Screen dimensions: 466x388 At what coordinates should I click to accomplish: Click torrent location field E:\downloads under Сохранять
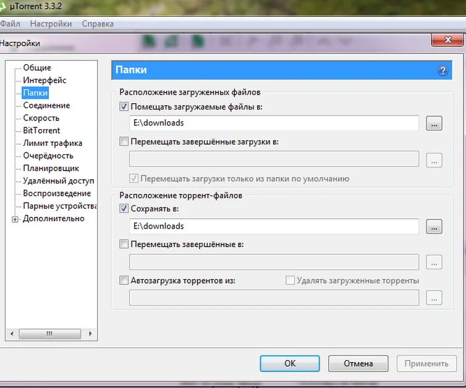pyautogui.click(x=274, y=226)
